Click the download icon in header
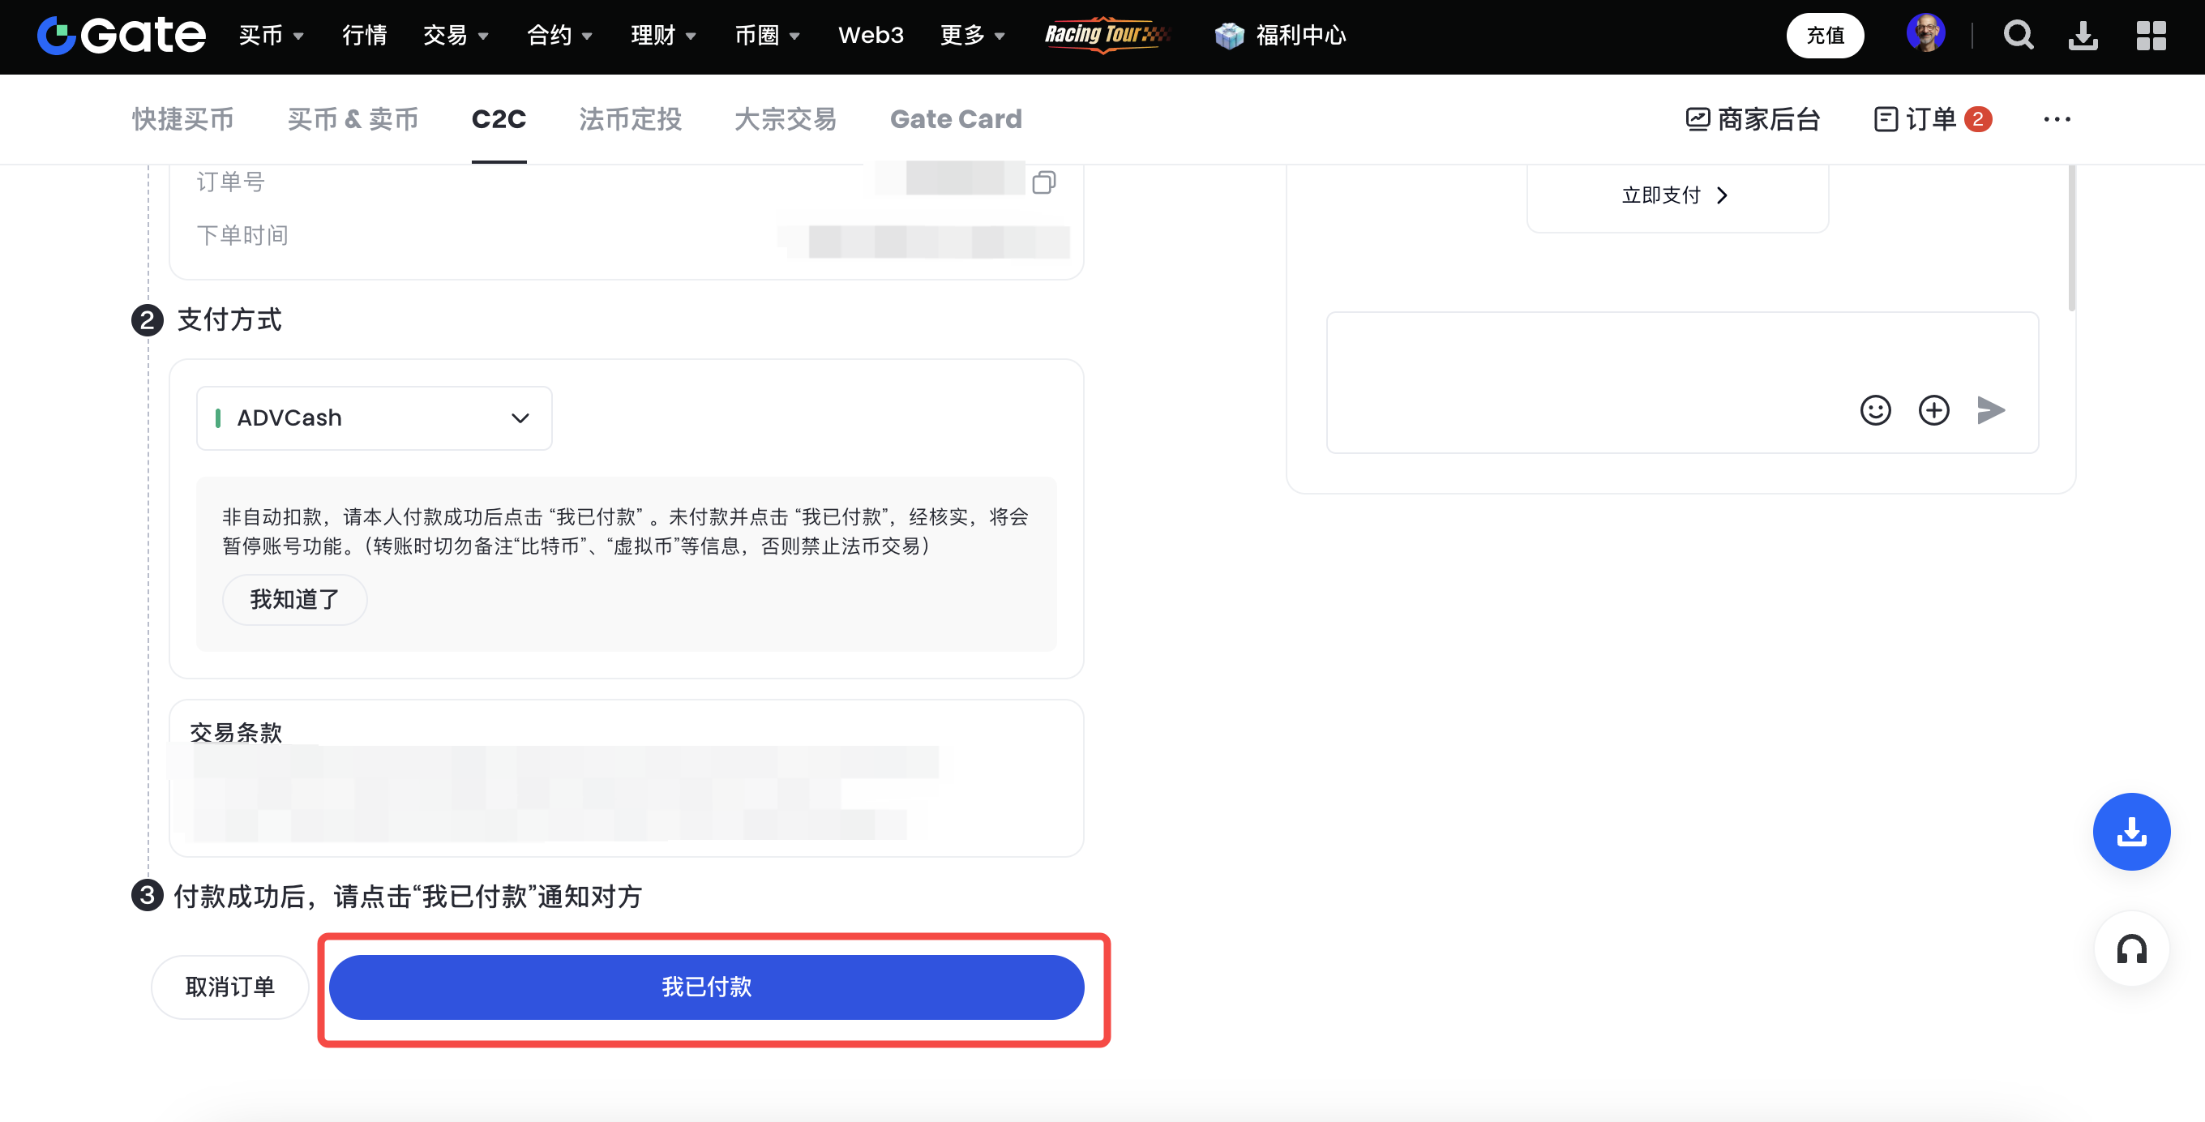 [x=2083, y=36]
